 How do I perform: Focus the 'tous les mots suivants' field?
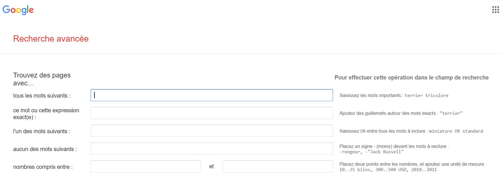pyautogui.click(x=212, y=95)
